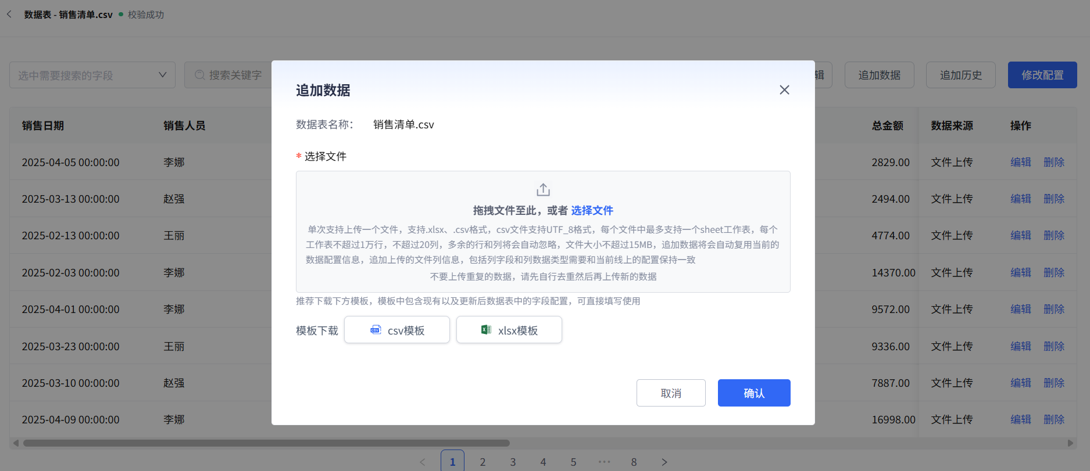Edit the row with amount 2829.00
Viewport: 1090px width, 471px height.
pyautogui.click(x=1021, y=162)
